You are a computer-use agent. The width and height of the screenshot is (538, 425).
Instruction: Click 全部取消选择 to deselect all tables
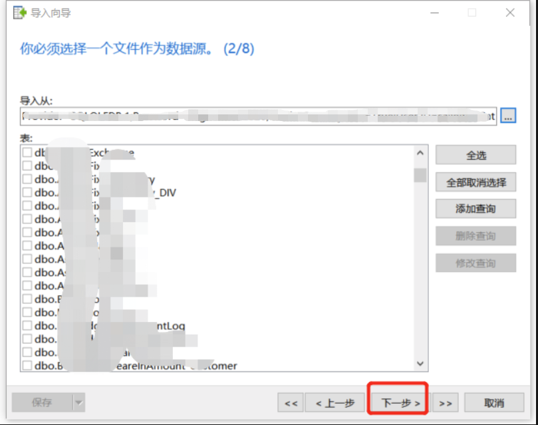point(475,182)
